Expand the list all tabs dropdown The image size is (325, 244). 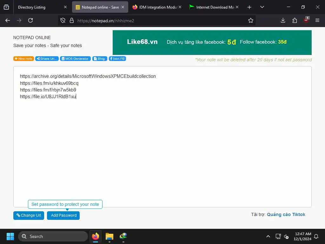coord(262,7)
